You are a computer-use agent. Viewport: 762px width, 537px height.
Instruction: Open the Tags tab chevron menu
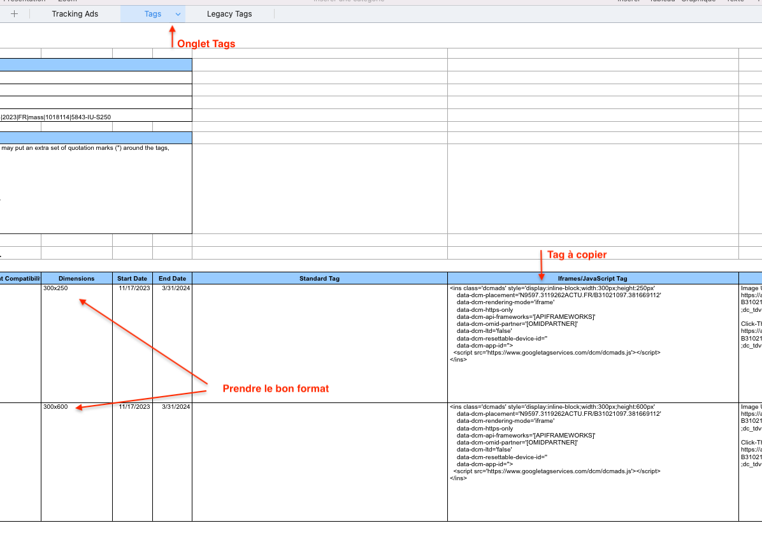(178, 15)
